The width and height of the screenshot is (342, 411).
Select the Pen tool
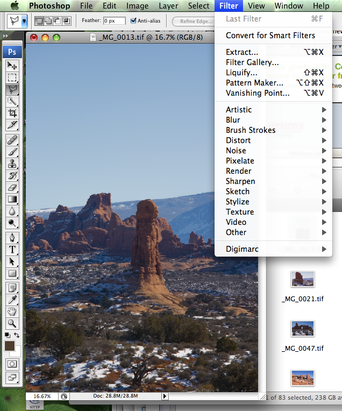(12, 238)
